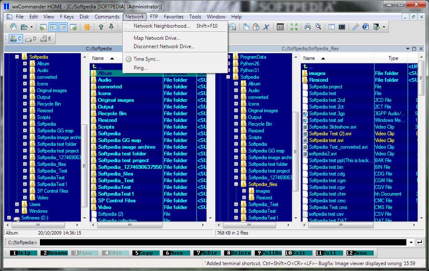The image size is (429, 271).
Task: Select 'Softpedia GG map' folder in left list
Action: pos(119,140)
